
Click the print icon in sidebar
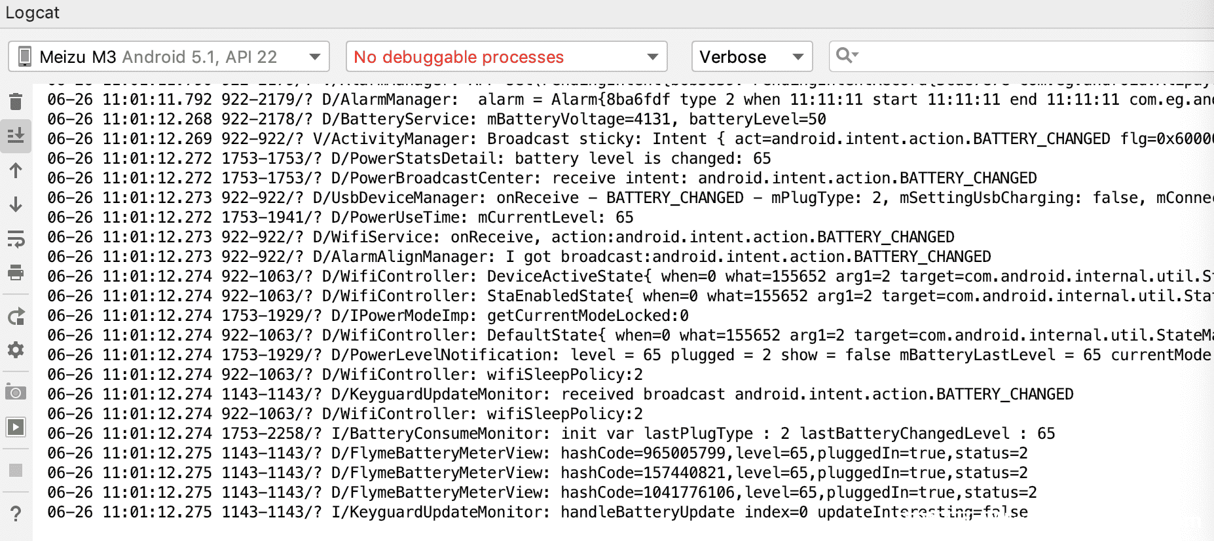point(16,273)
